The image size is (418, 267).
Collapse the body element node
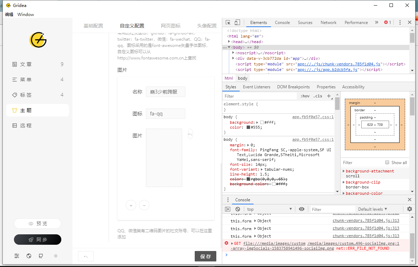[229, 47]
